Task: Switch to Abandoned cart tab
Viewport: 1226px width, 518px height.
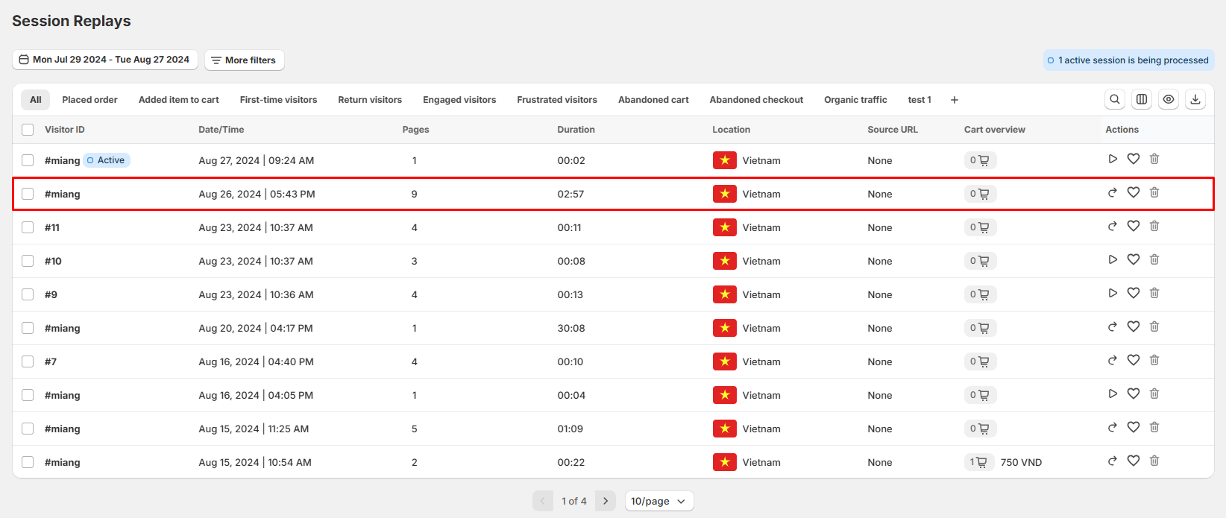Action: point(653,100)
